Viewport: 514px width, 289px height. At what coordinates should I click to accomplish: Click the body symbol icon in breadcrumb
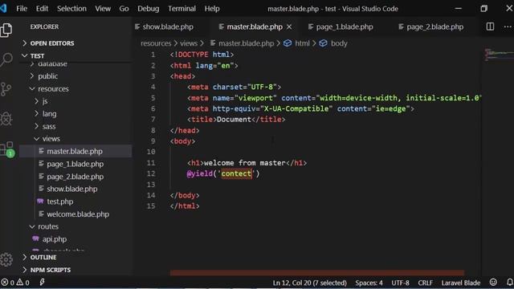(x=323, y=43)
